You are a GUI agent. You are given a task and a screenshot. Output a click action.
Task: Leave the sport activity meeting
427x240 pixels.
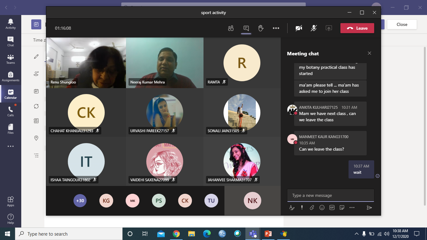tap(357, 28)
